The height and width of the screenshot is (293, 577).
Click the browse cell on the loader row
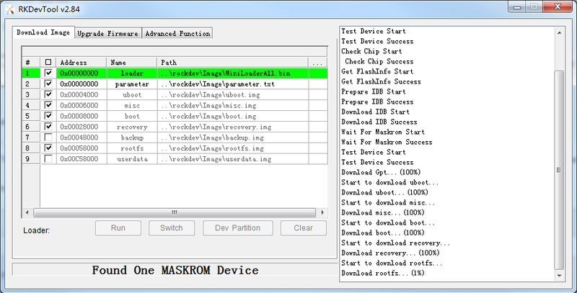(x=317, y=73)
